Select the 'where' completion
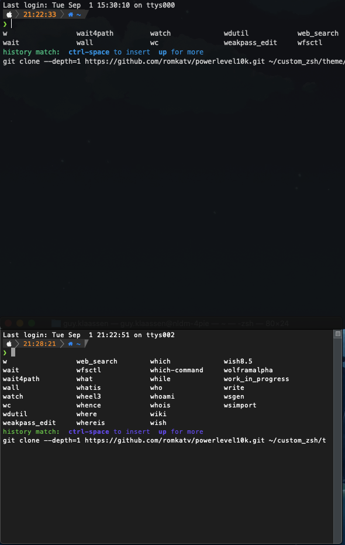The width and height of the screenshot is (345, 545). point(87,414)
